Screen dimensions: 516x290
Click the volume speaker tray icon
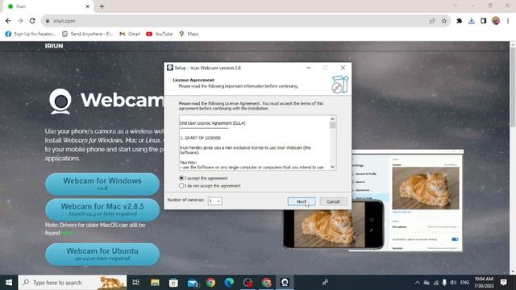coord(453,283)
